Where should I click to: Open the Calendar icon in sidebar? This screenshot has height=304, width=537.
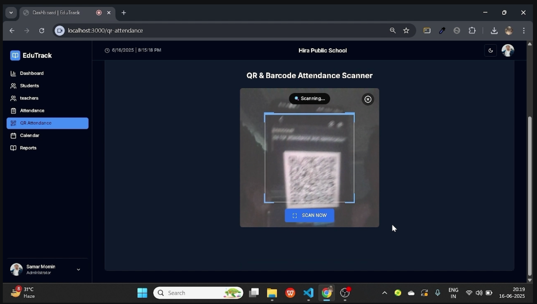[x=13, y=136]
